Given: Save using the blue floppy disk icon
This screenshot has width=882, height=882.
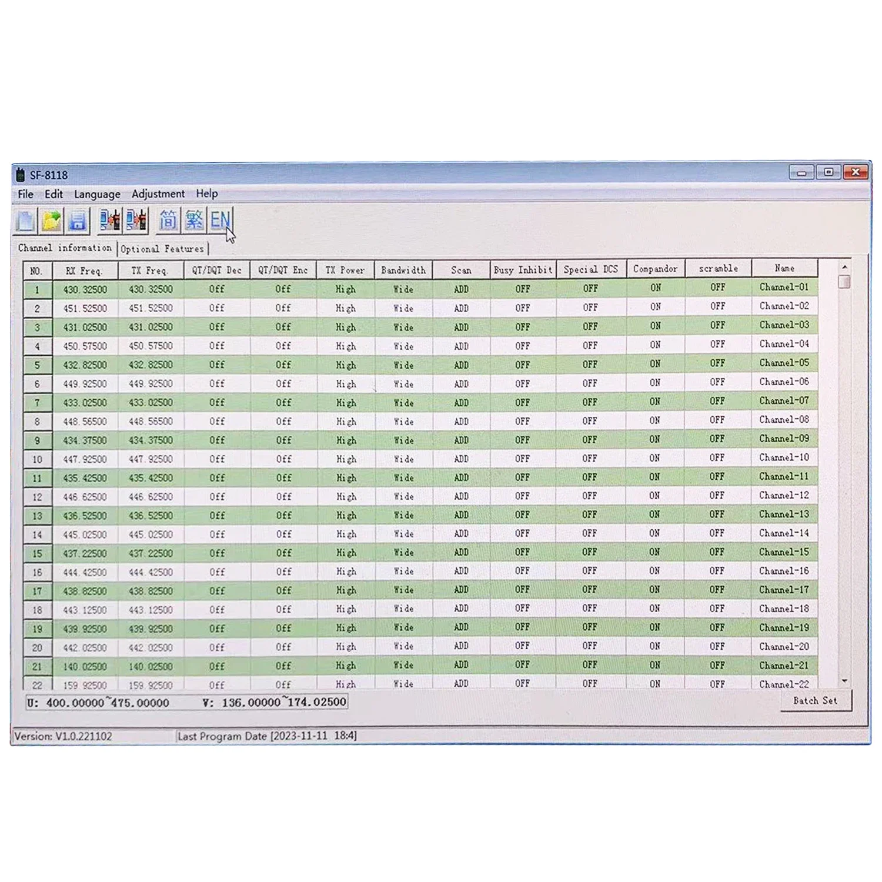Looking at the screenshot, I should 78,221.
